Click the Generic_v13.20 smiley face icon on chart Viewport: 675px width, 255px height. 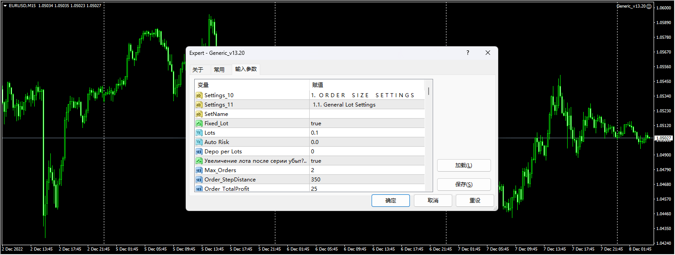coord(649,6)
